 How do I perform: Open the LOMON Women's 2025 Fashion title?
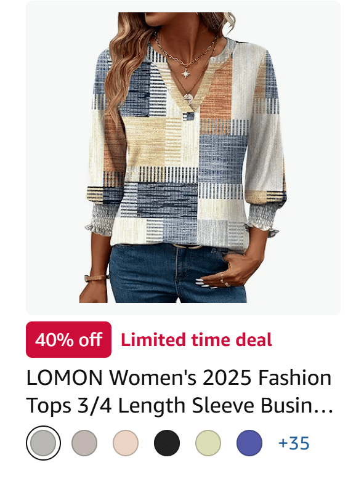179,378
